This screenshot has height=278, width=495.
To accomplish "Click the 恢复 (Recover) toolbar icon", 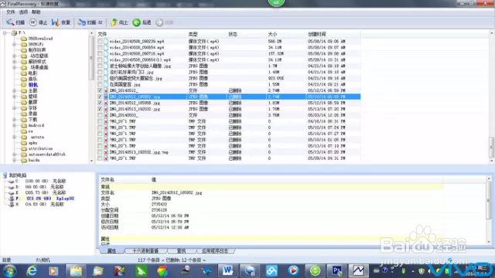I will tap(56, 22).
